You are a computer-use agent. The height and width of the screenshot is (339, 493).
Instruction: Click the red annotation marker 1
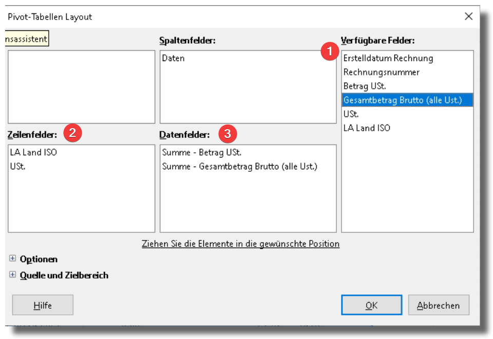pos(329,52)
